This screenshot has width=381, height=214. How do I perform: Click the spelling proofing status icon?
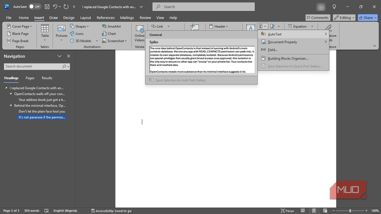click(46, 211)
